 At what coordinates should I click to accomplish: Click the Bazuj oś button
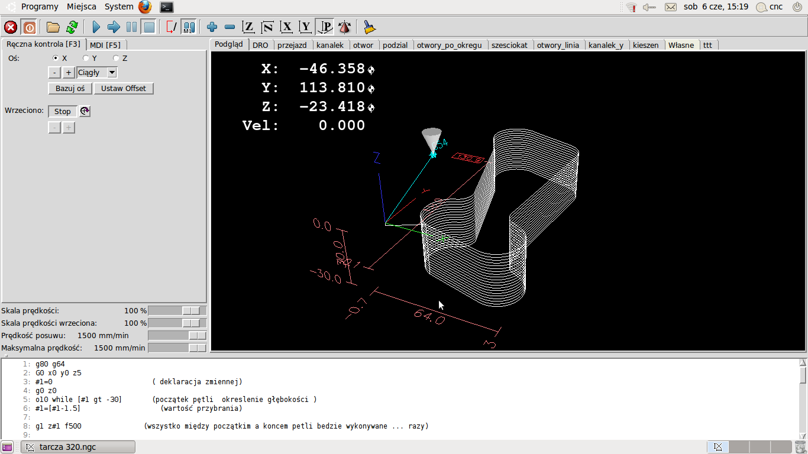point(70,88)
